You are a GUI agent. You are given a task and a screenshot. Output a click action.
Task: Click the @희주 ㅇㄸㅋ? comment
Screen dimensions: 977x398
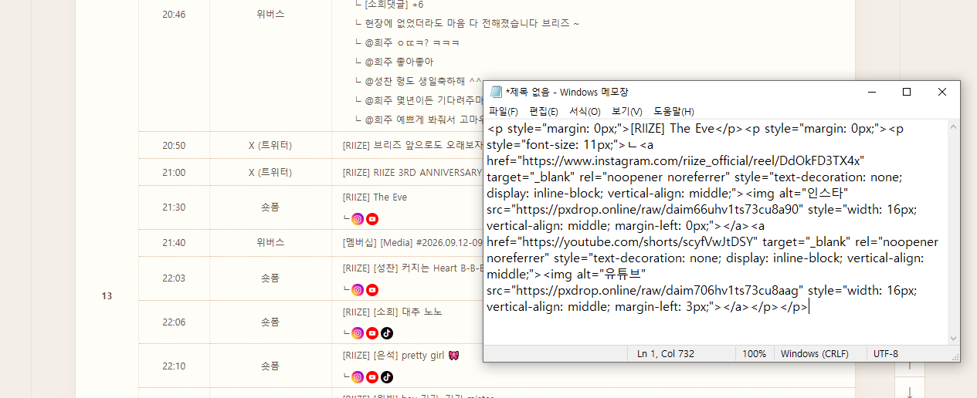coord(406,43)
